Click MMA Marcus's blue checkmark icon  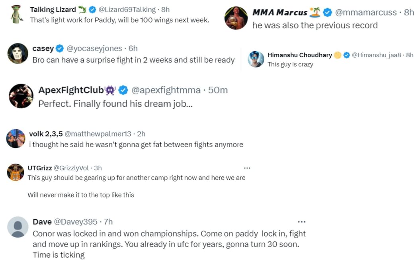[x=327, y=12]
